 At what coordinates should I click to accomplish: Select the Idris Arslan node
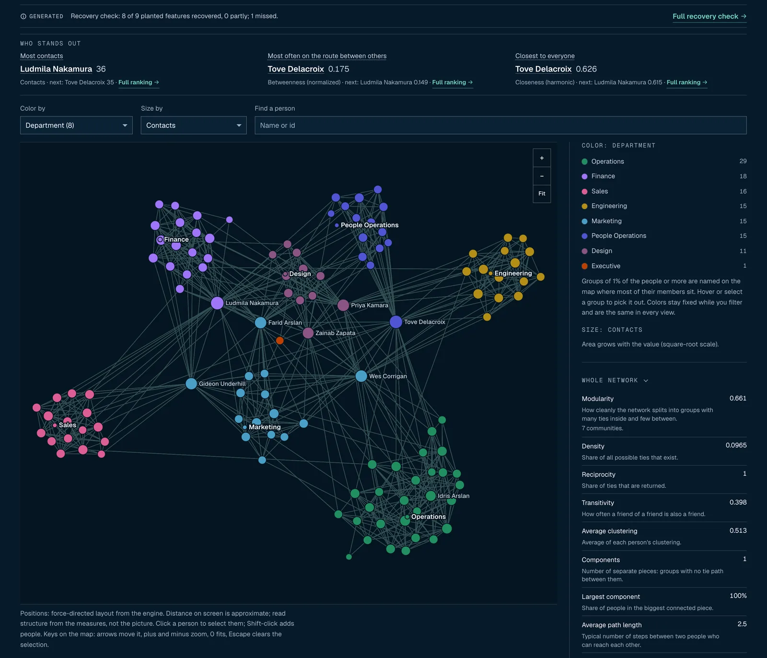[x=430, y=496]
